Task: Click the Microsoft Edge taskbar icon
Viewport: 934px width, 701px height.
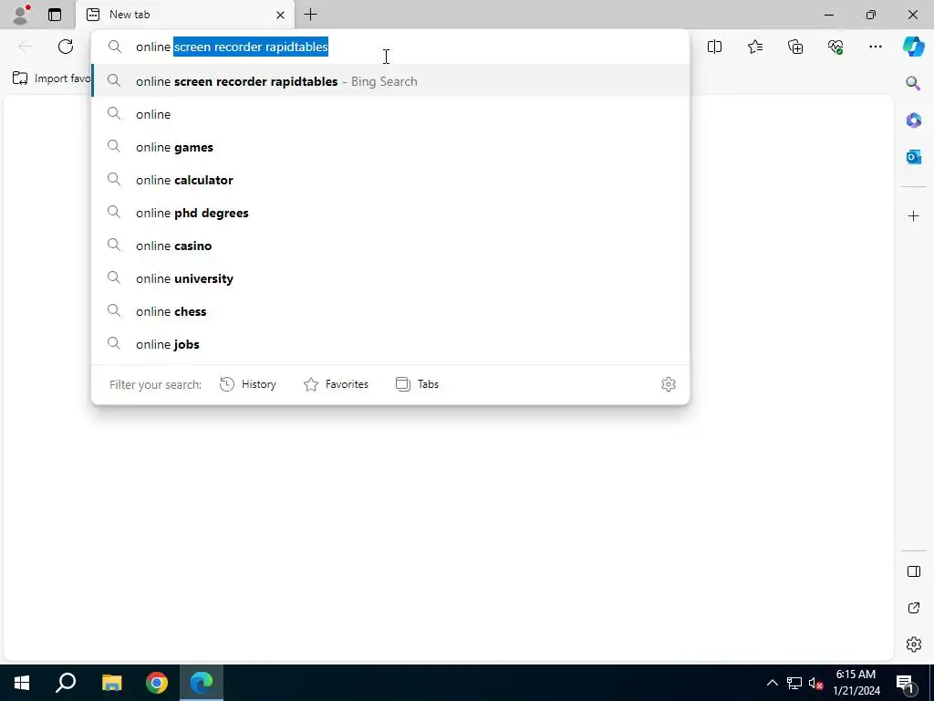Action: (x=202, y=683)
